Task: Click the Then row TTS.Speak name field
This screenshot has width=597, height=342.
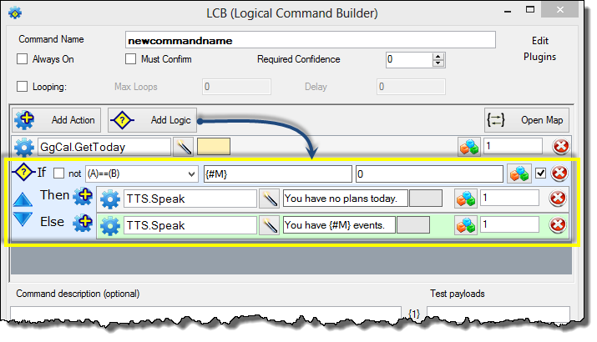Action: coord(190,199)
